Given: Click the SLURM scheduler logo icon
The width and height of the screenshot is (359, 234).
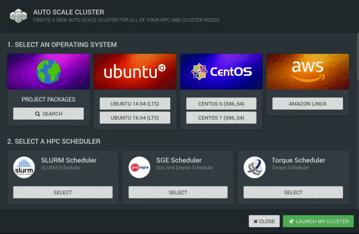Looking at the screenshot, I should tap(24, 167).
